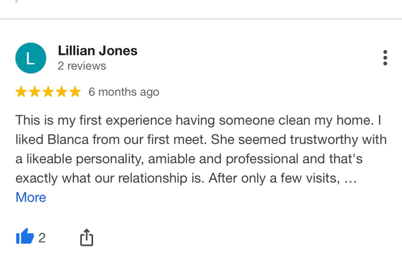Click the like count number beside thumbs-up
Viewport: 402px width, 265px height.
click(x=42, y=238)
